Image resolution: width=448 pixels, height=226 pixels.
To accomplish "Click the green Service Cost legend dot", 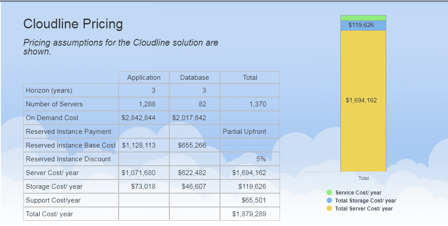I will click(329, 193).
